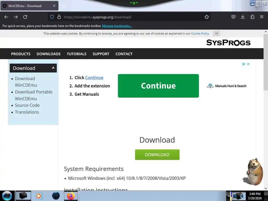Collapse the Download sidebar section arrow
Viewport: 268px width, 201px height.
pyautogui.click(x=53, y=68)
